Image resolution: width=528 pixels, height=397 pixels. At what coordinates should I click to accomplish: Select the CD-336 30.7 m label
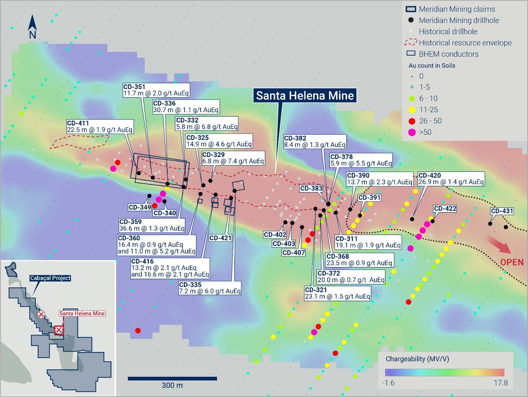[x=186, y=107]
